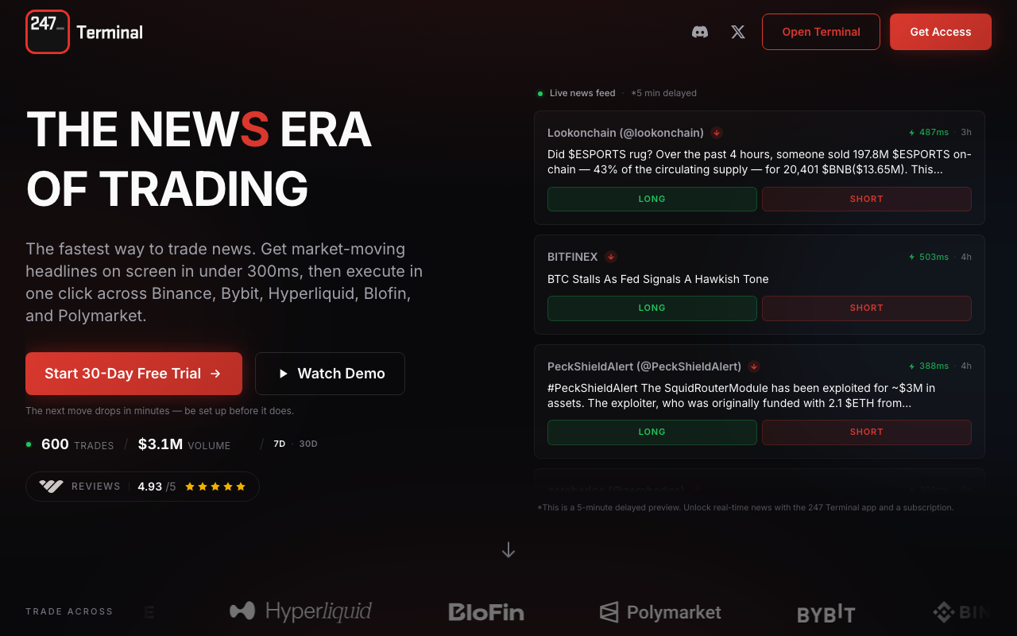Click LONG on the BITFINEX news card
The width and height of the screenshot is (1017, 636).
point(652,308)
